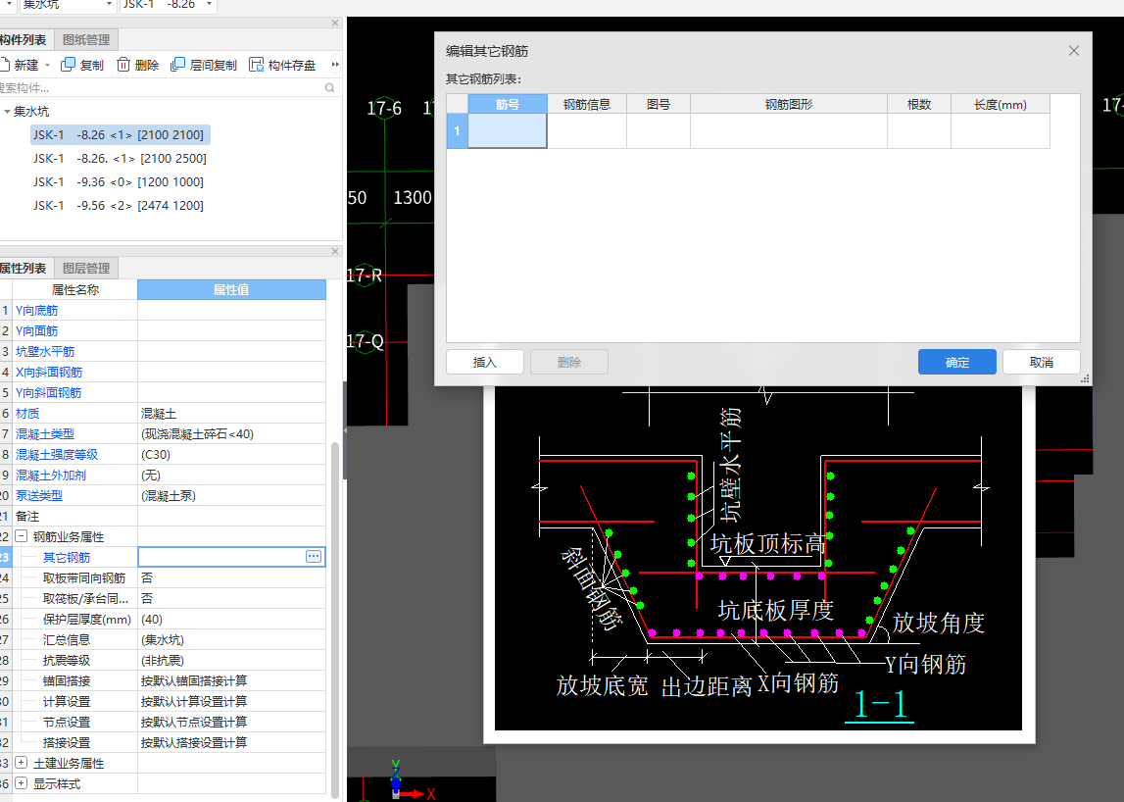Click the 复制 (Copy) component icon
This screenshot has height=802, width=1124.
pyautogui.click(x=68, y=65)
